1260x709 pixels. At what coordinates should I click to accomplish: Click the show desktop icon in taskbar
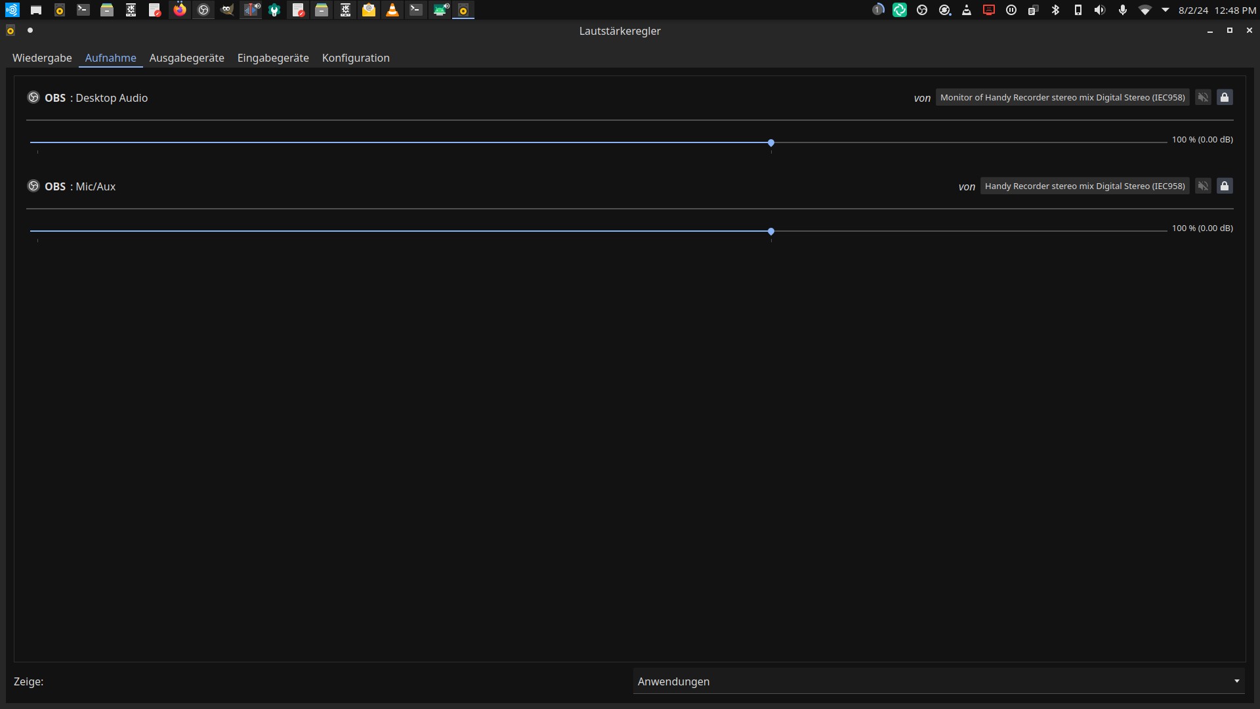coord(36,10)
